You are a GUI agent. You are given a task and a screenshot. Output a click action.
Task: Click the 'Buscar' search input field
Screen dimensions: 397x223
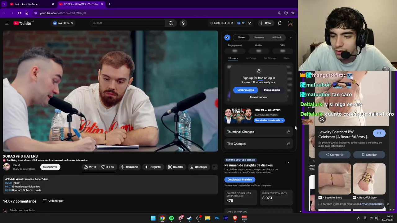(x=127, y=23)
